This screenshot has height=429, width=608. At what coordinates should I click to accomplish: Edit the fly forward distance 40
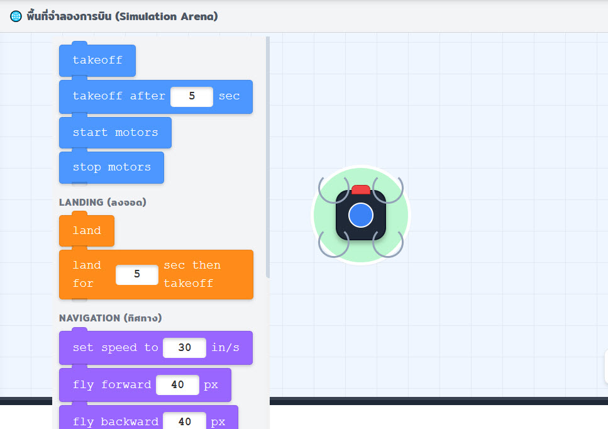(x=177, y=385)
